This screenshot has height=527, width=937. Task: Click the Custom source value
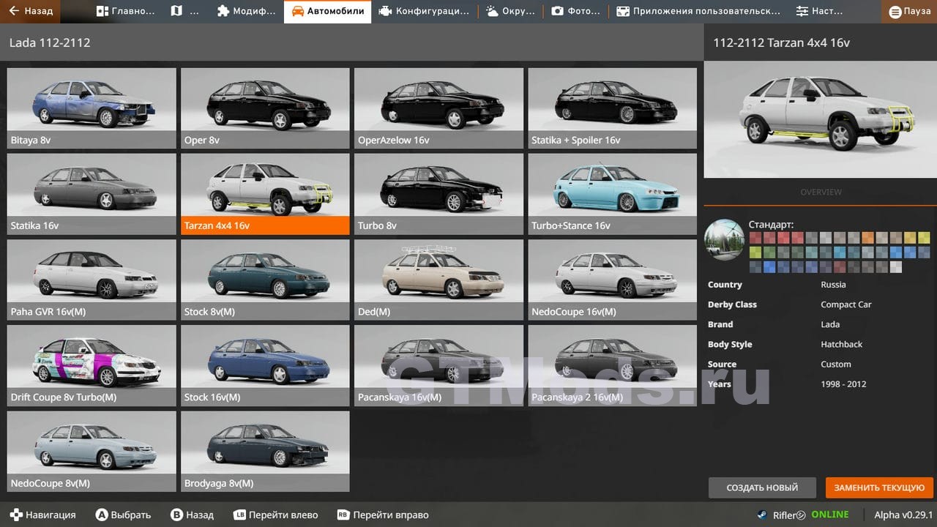point(836,364)
